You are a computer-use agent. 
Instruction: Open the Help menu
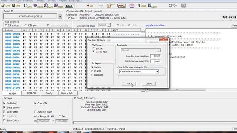click(x=63, y=1)
